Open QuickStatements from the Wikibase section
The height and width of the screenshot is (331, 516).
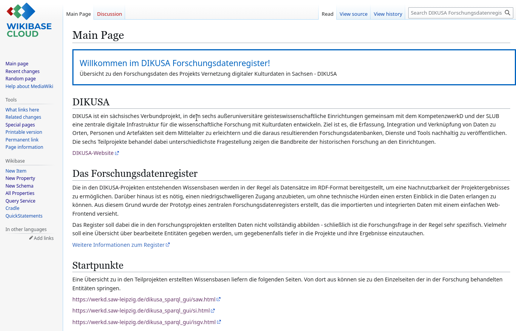click(x=24, y=216)
